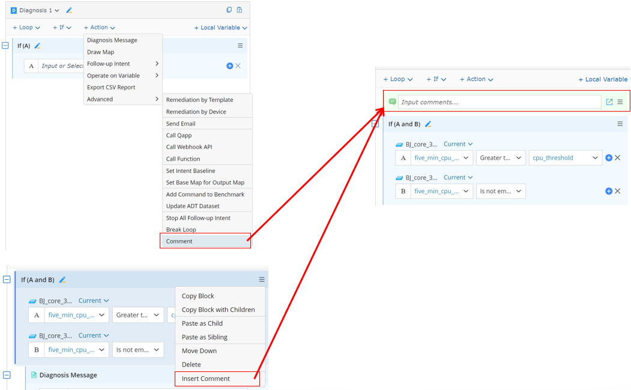Image resolution: width=631 pixels, height=390 pixels.
Task: Open Greater t... operator dropdown in right panel
Action: tap(501, 158)
